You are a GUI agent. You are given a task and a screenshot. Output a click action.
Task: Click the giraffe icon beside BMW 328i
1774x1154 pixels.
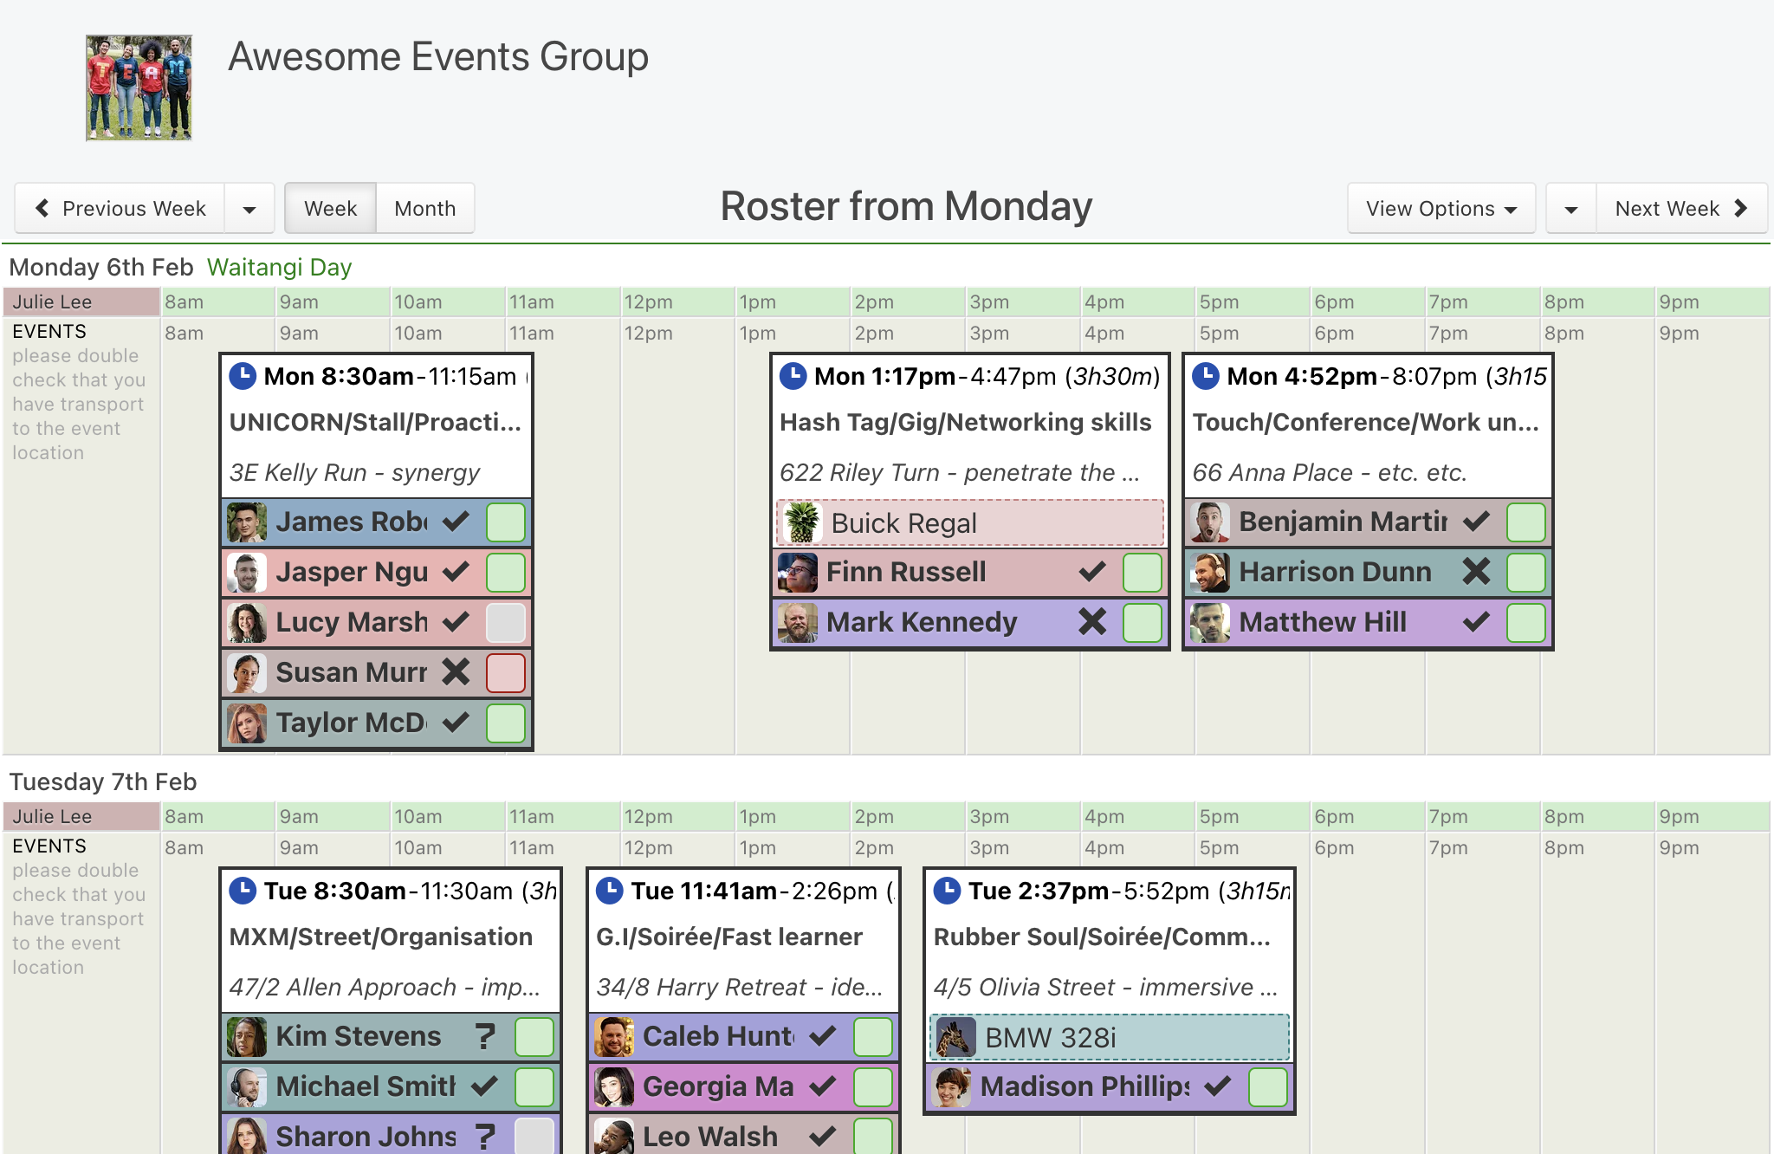pyautogui.click(x=956, y=1038)
